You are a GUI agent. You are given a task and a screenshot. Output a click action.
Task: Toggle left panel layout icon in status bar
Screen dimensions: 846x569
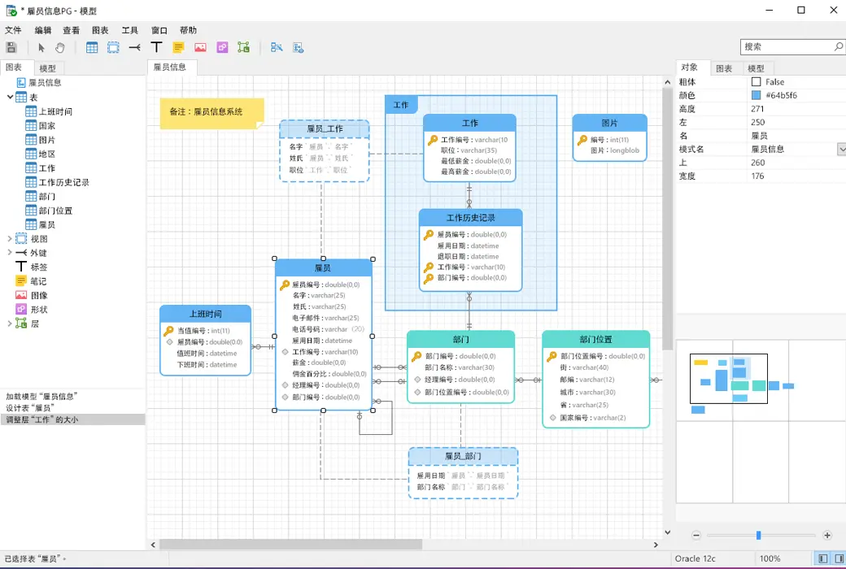pyautogui.click(x=822, y=558)
